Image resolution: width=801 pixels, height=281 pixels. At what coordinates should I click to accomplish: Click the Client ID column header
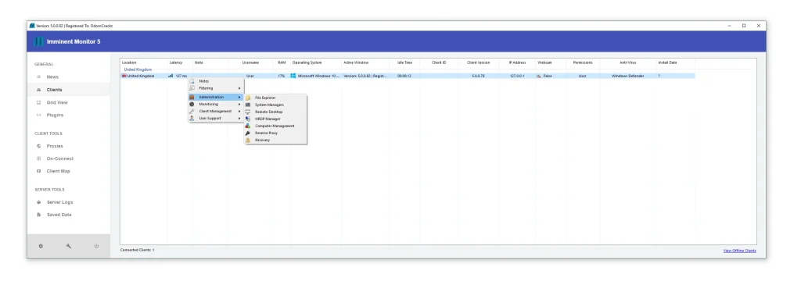pos(439,62)
